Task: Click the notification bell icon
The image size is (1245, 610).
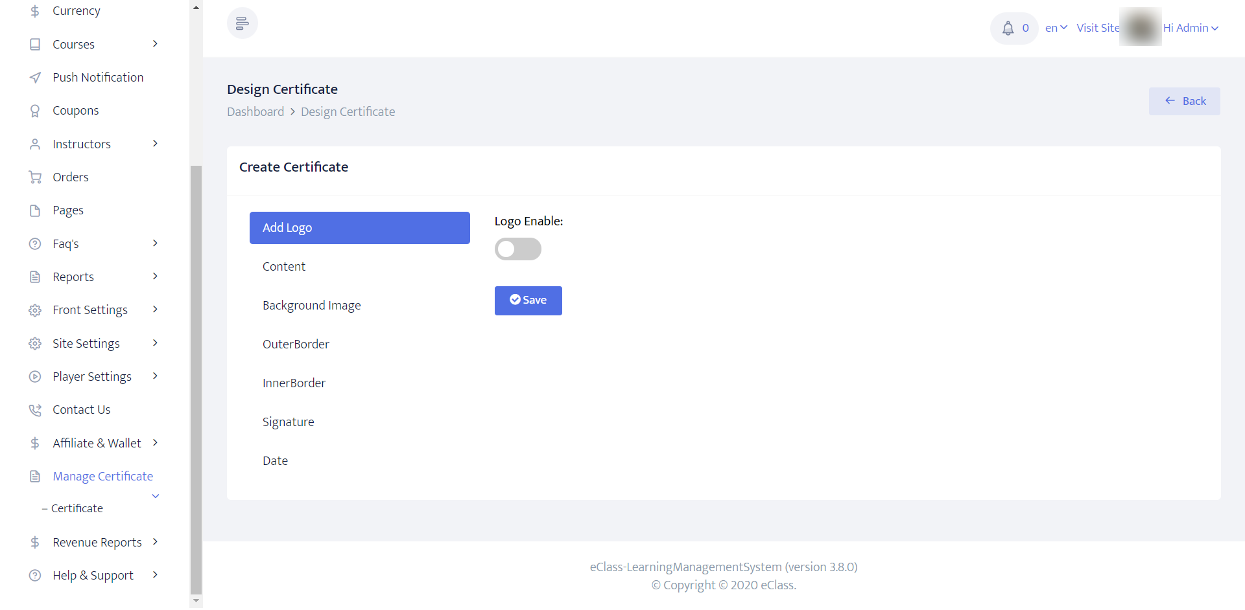Action: click(1008, 28)
